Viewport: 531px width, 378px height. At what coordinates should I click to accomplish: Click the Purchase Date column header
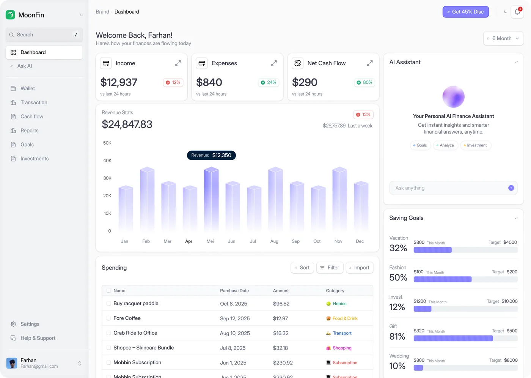(x=234, y=291)
